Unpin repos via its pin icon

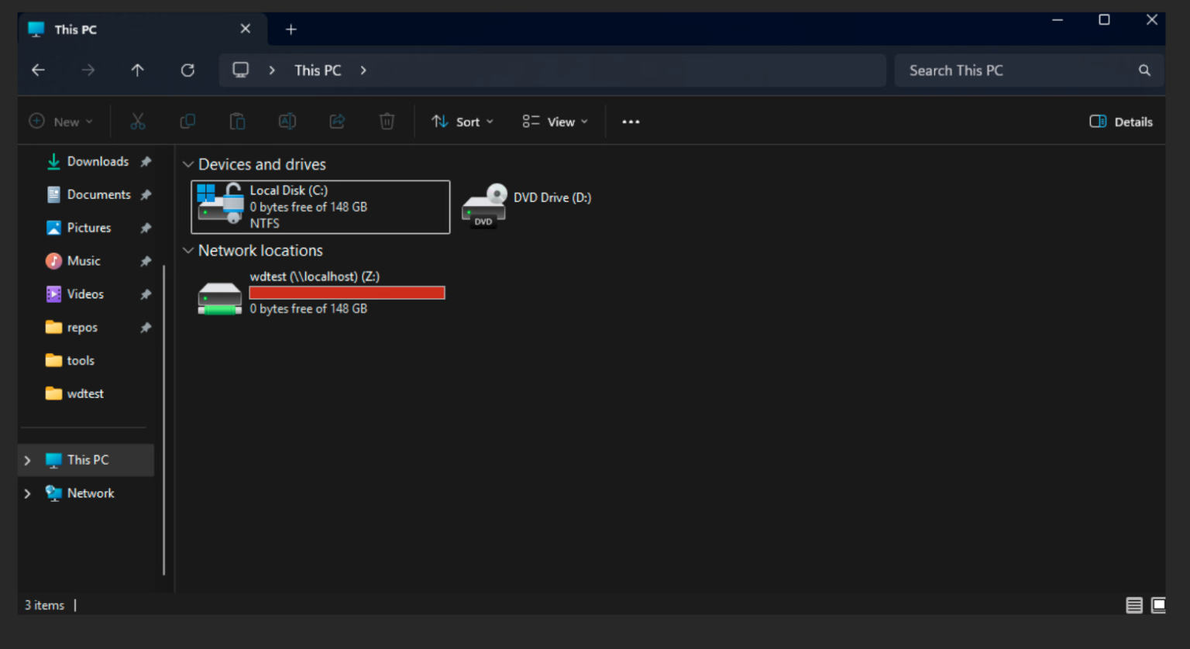146,328
